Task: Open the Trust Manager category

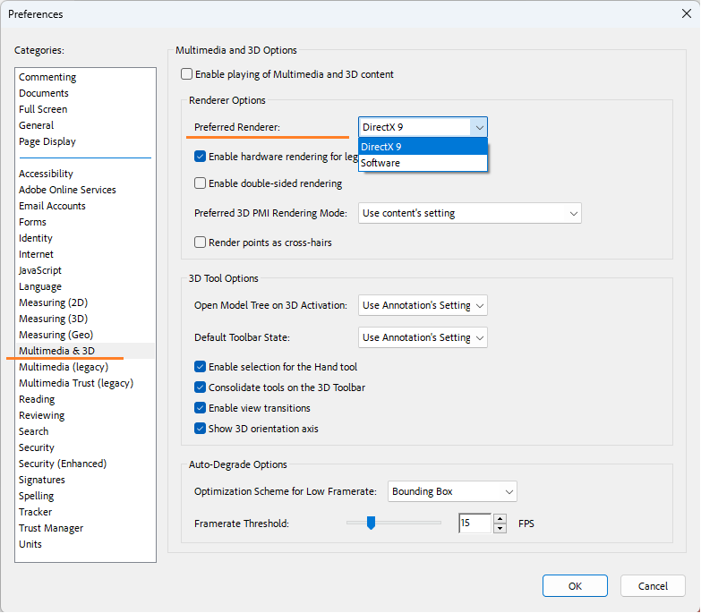Action: [x=51, y=528]
